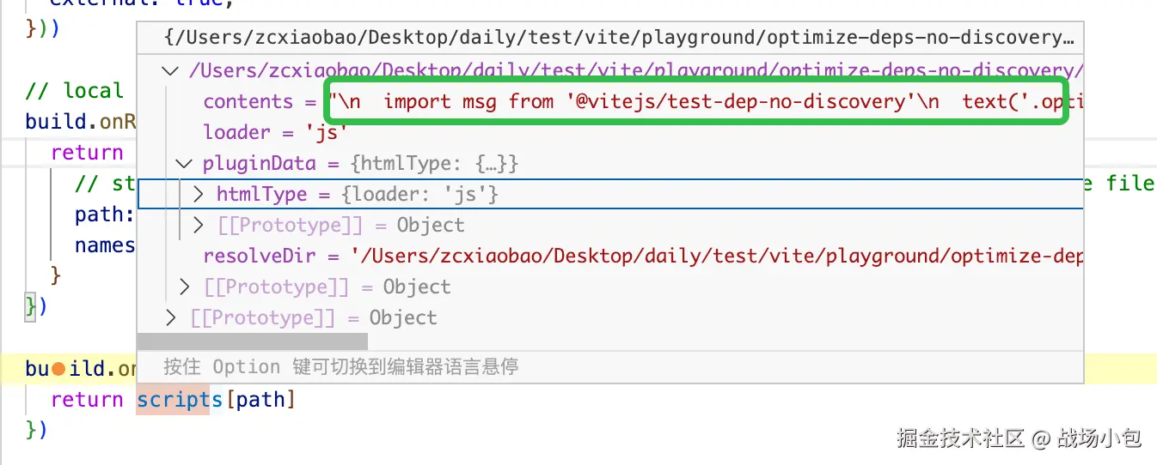The image size is (1157, 465).
Task: Collapse the top-level /Users path object
Action: click(x=172, y=71)
